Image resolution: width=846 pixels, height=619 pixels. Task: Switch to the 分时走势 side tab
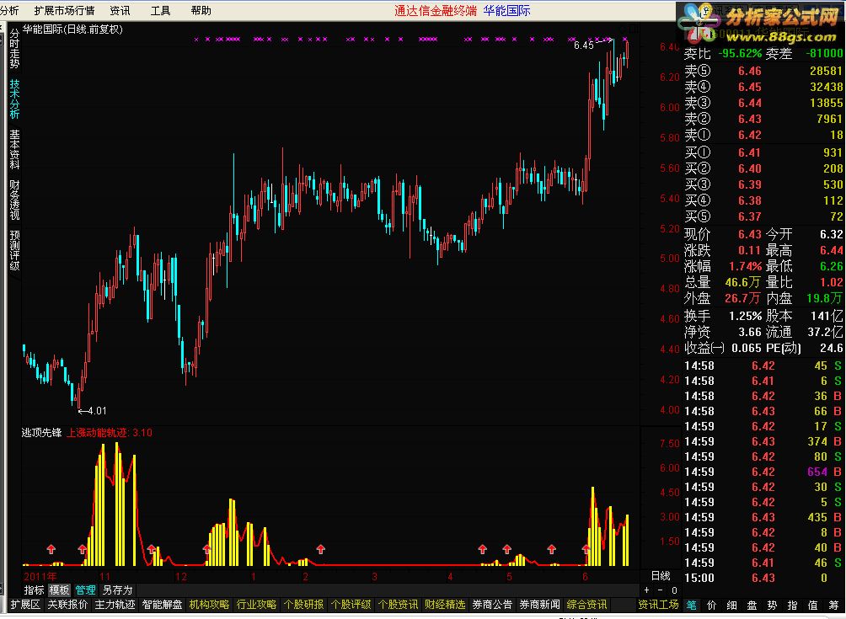(x=14, y=49)
